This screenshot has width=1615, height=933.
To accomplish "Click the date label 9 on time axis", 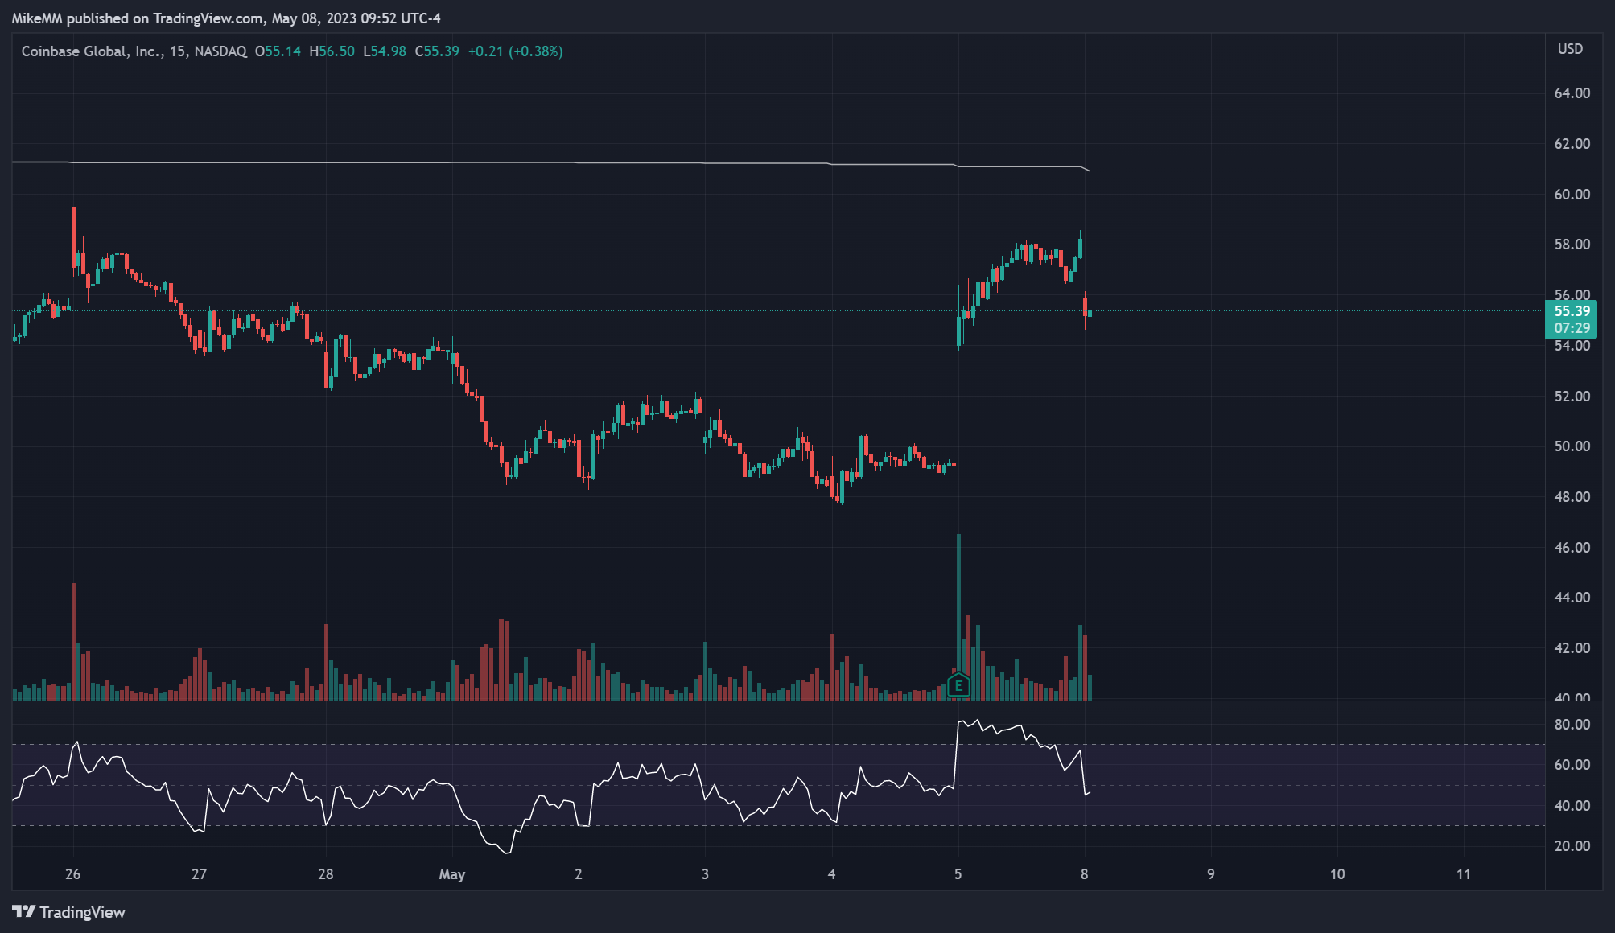I will 1211,874.
